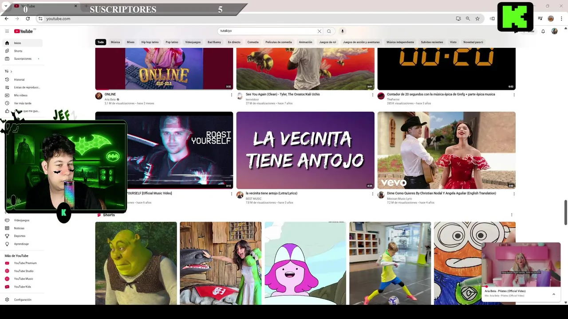Select the En directo chip
The image size is (568, 319).
click(x=234, y=42)
